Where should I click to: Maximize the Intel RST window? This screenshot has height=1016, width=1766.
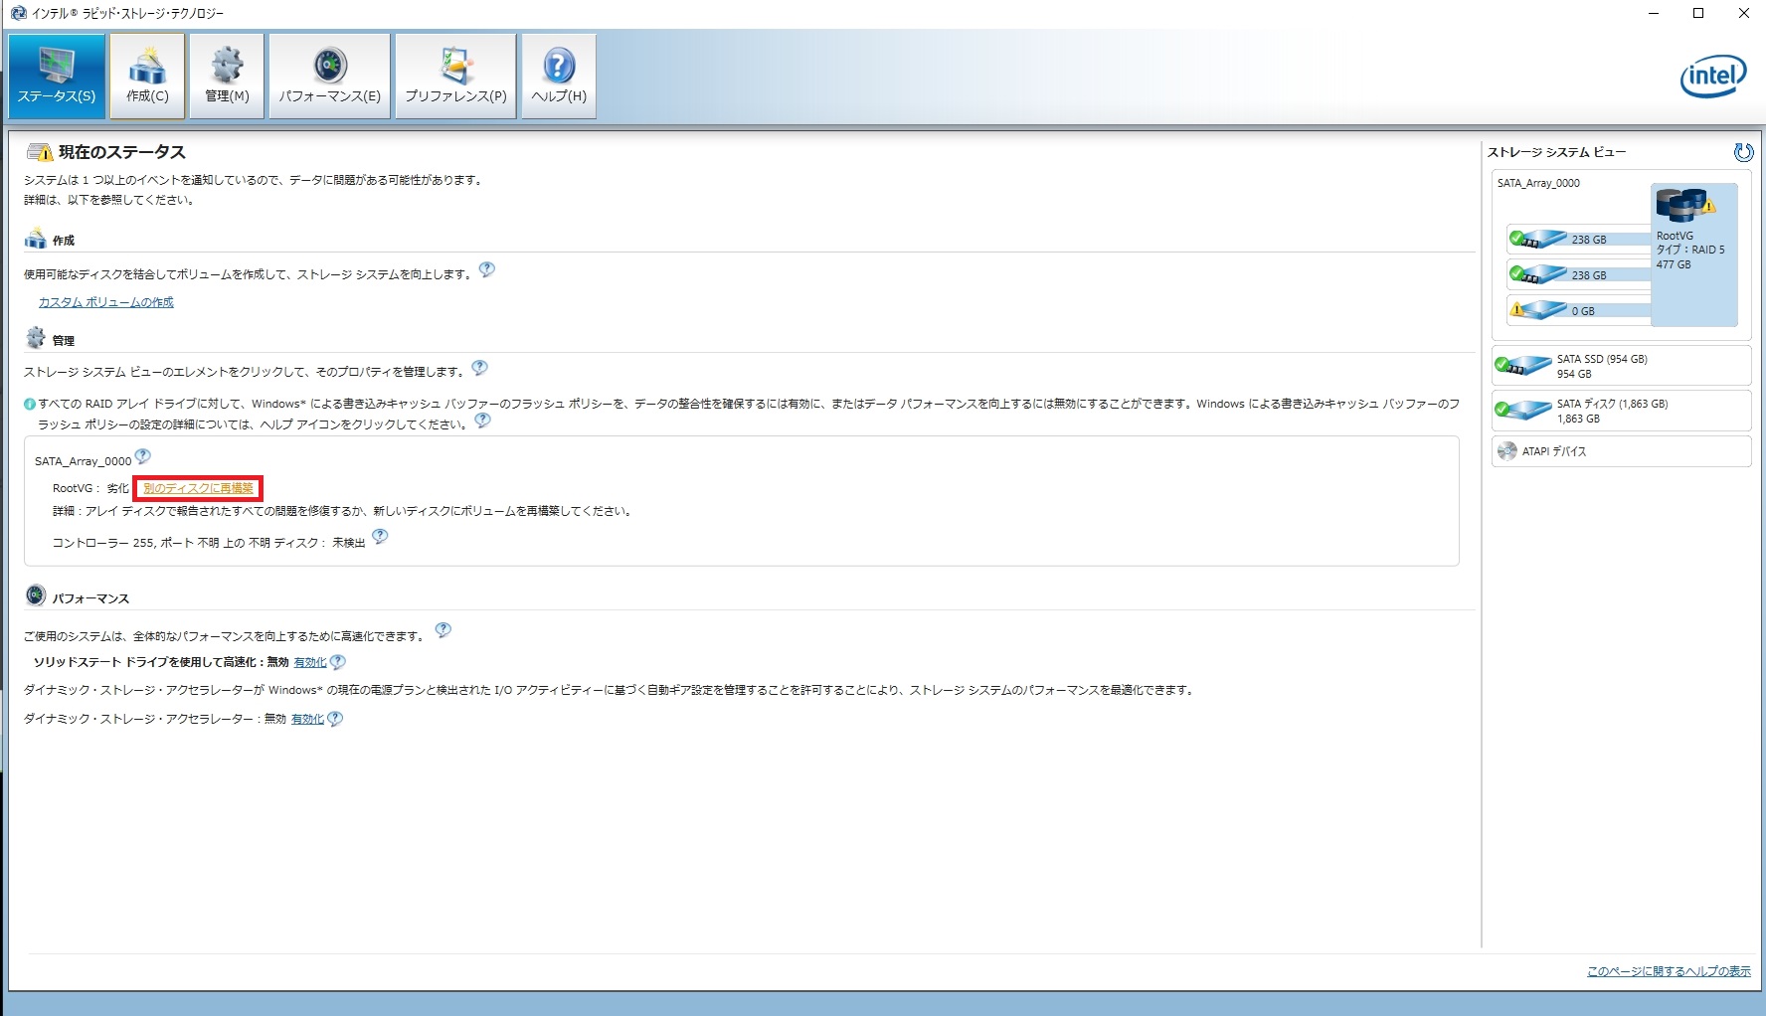(1698, 13)
